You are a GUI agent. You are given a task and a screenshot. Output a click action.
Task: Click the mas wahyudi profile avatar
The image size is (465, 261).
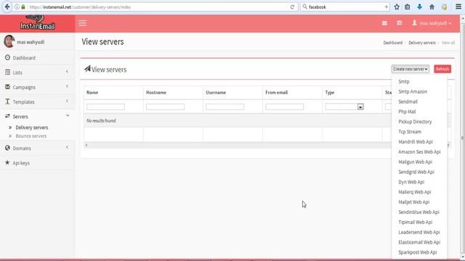[x=9, y=41]
